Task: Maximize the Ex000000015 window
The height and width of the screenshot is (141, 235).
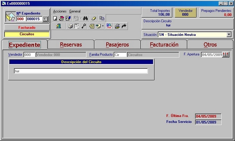Action: (226, 4)
